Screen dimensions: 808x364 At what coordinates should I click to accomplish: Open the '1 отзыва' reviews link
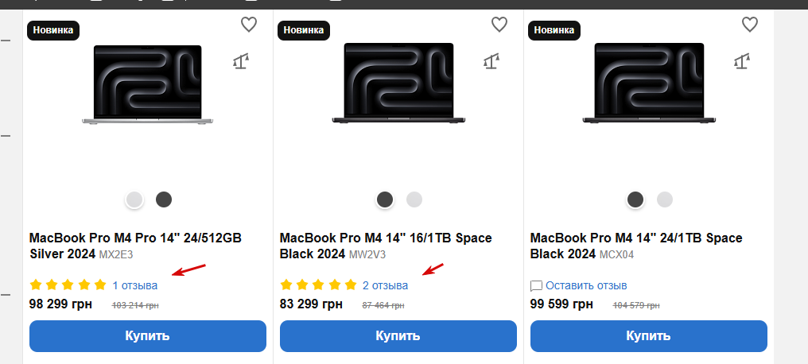134,285
